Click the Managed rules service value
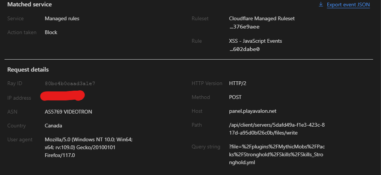 (62, 18)
